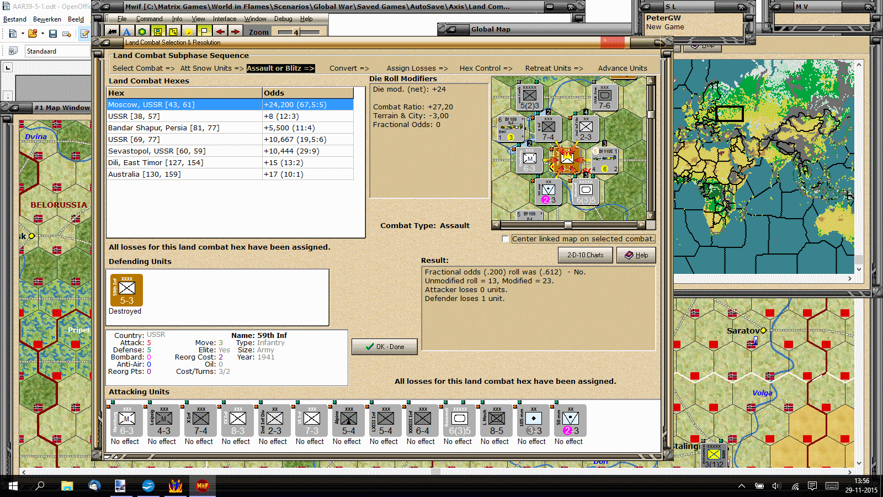Click the yellow sun burst toolbar icon

click(189, 32)
